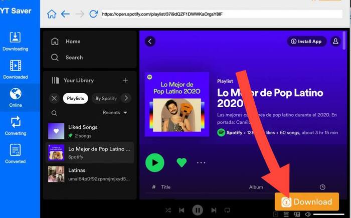Toggle shuffle playback

coord(168,210)
